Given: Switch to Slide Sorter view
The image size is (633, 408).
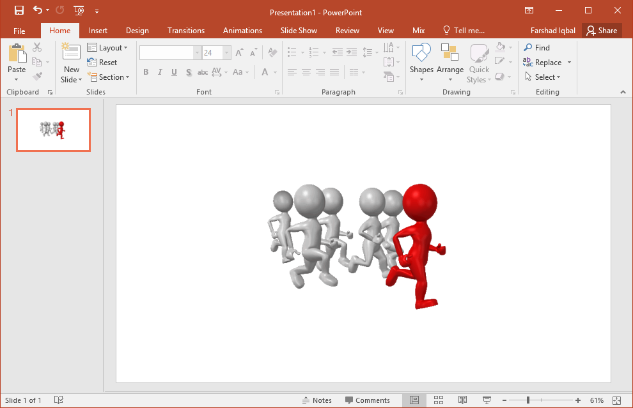Looking at the screenshot, I should 439,400.
